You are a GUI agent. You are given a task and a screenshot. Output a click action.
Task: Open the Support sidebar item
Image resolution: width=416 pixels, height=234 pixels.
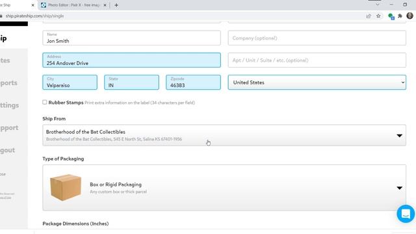click(x=9, y=127)
